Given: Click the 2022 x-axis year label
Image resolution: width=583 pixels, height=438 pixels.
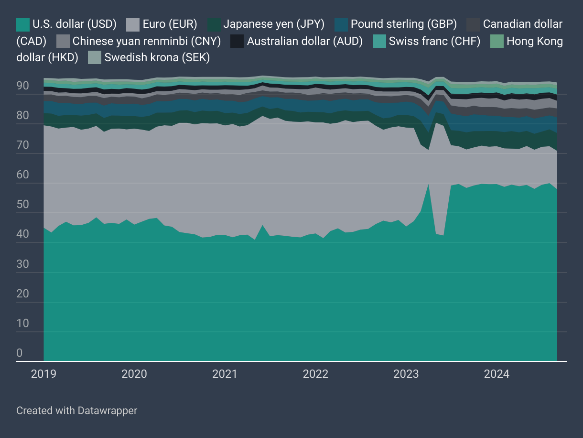Looking at the screenshot, I should click(315, 374).
